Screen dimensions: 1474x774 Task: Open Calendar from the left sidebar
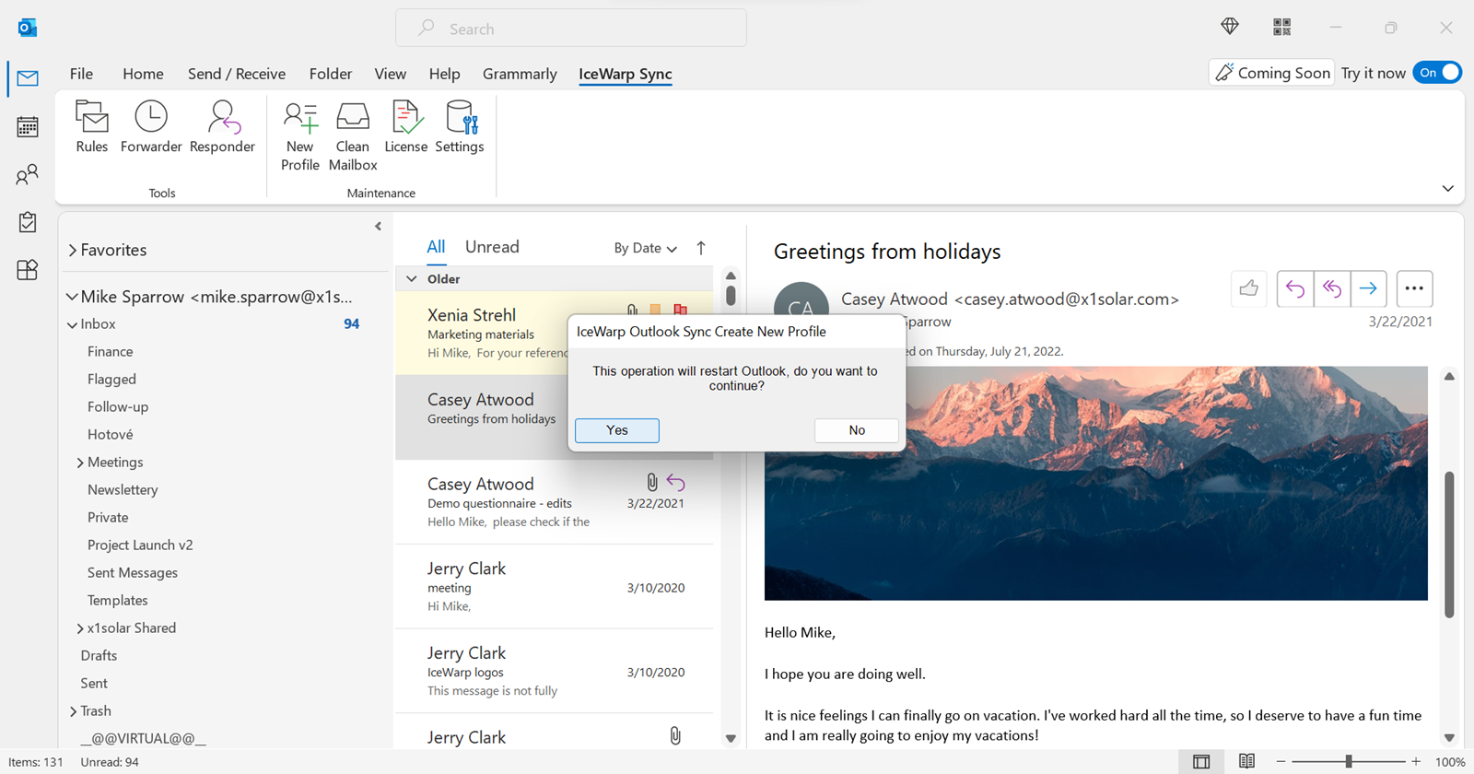[x=28, y=127]
